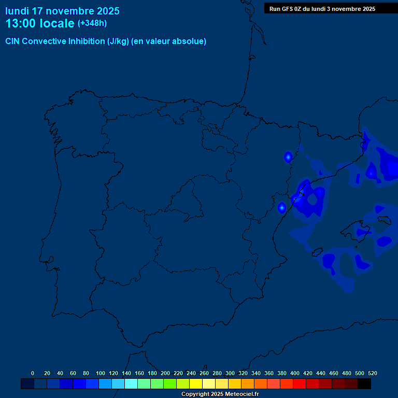
Task: Click the black 500-520 legend swatch
Action: click(x=364, y=384)
